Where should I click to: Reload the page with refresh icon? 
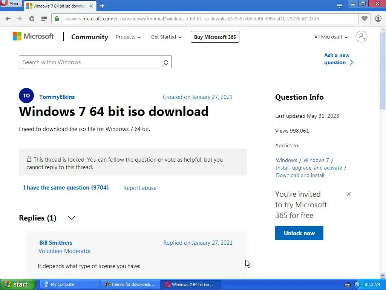point(32,19)
